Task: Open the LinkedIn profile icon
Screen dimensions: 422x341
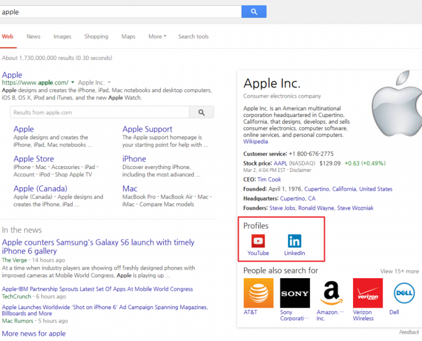Action: 295,241
